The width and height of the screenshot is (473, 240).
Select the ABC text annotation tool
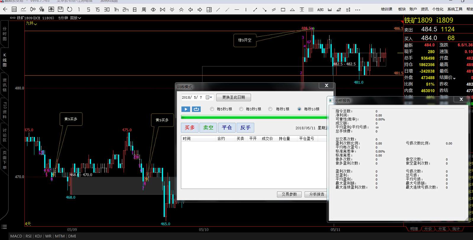pyautogui.click(x=320, y=10)
